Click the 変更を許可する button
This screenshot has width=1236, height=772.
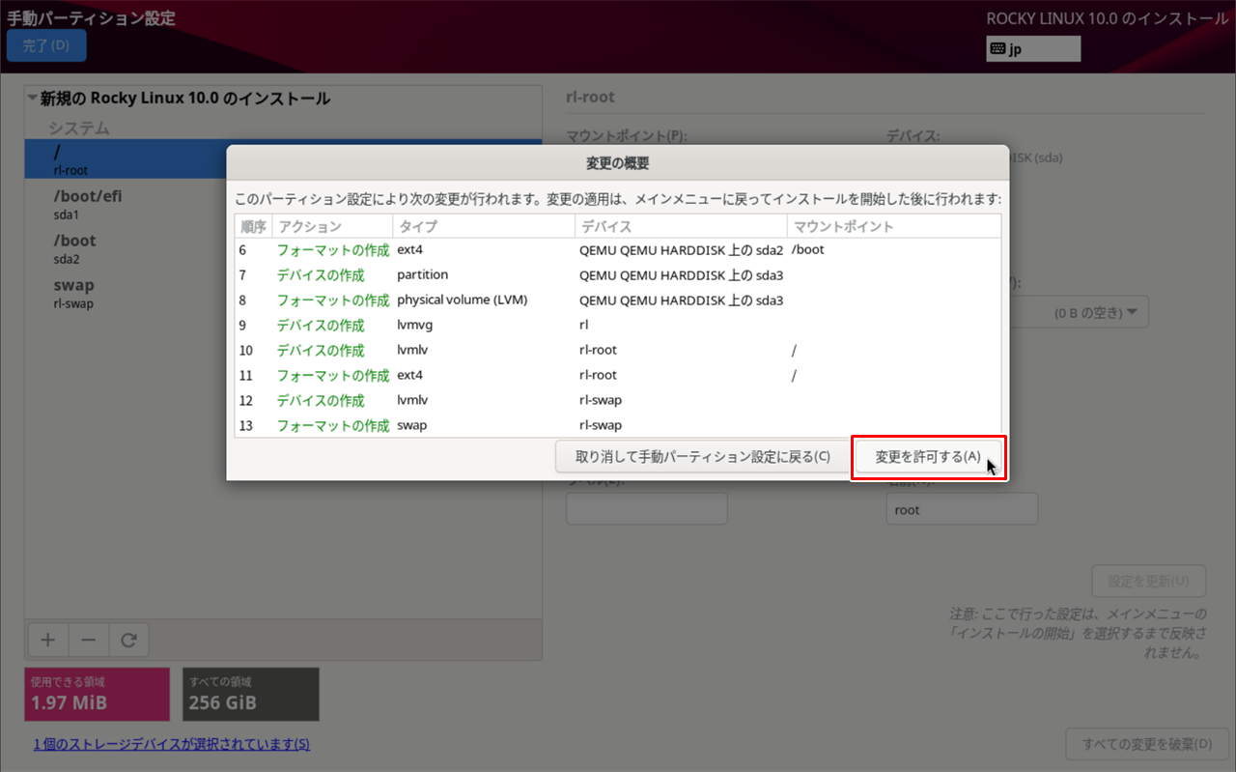point(928,457)
